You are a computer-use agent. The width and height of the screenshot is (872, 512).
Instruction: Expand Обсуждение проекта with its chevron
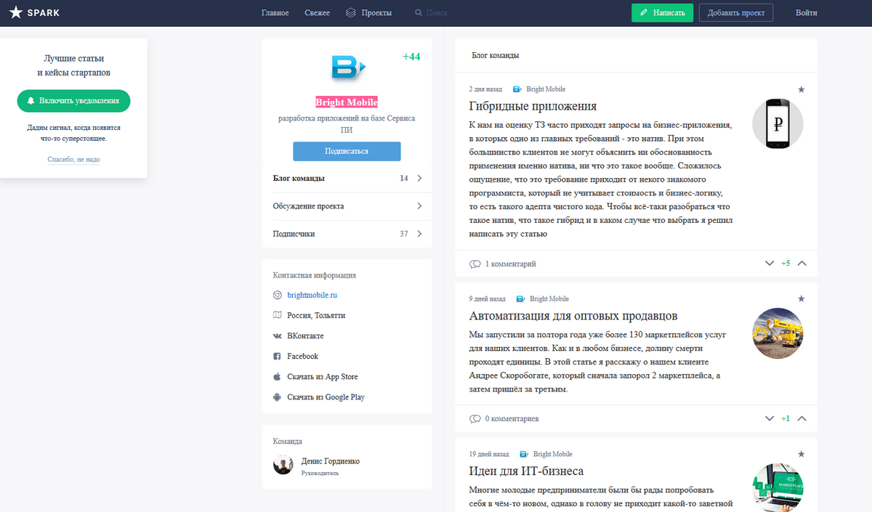pyautogui.click(x=419, y=206)
